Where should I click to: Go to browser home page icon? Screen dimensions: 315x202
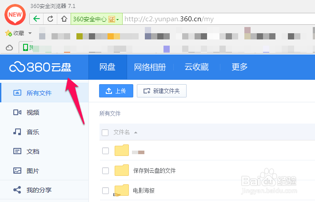(64, 19)
